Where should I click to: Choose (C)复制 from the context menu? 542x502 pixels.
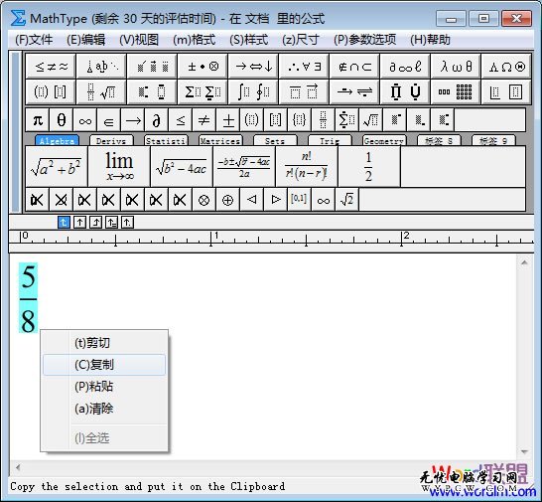click(x=104, y=365)
